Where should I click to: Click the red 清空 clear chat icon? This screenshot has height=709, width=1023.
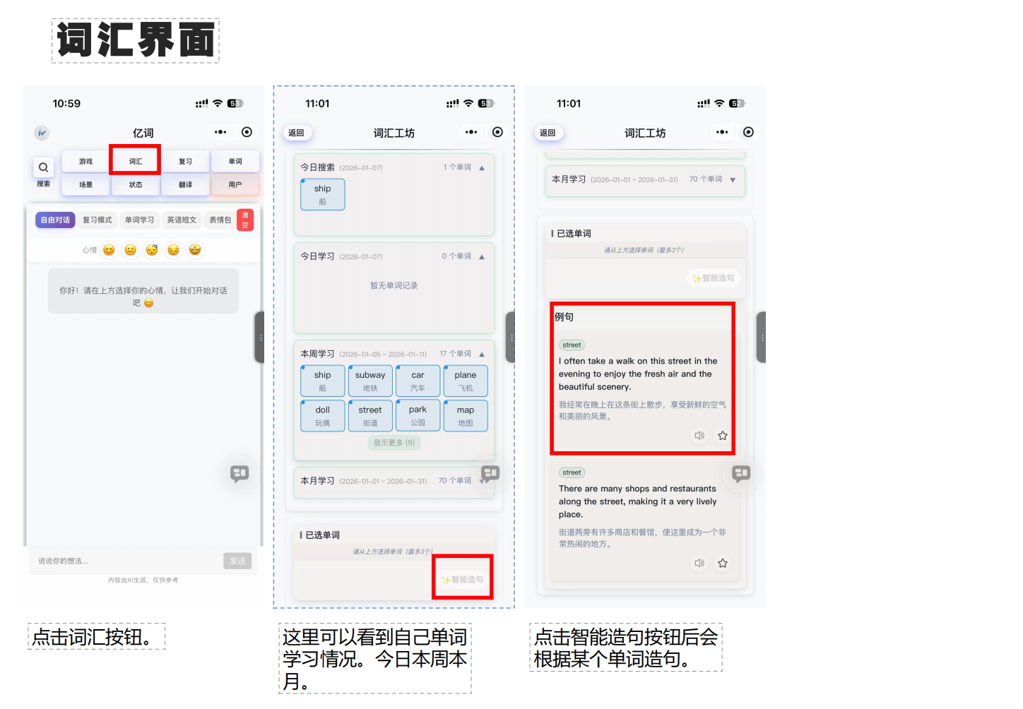pyautogui.click(x=245, y=220)
